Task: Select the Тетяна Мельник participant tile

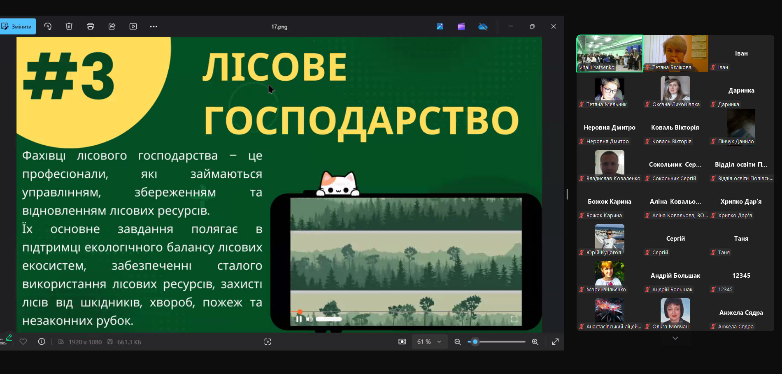Action: 610,91
